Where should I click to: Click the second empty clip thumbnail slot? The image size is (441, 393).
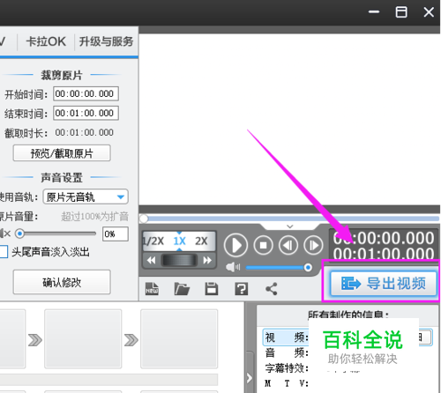point(83,339)
